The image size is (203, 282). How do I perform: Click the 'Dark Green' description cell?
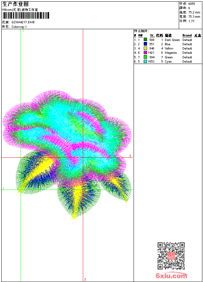172,40
